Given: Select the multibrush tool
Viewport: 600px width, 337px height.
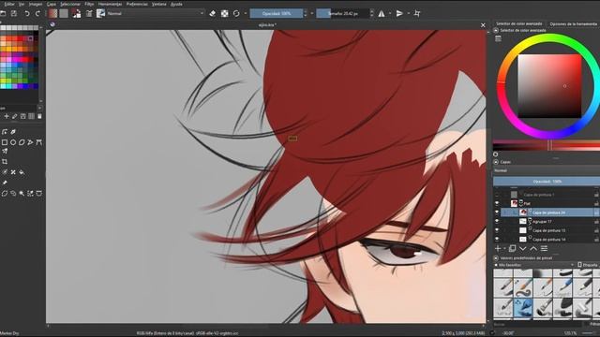Looking at the screenshot, I should coord(5,152).
